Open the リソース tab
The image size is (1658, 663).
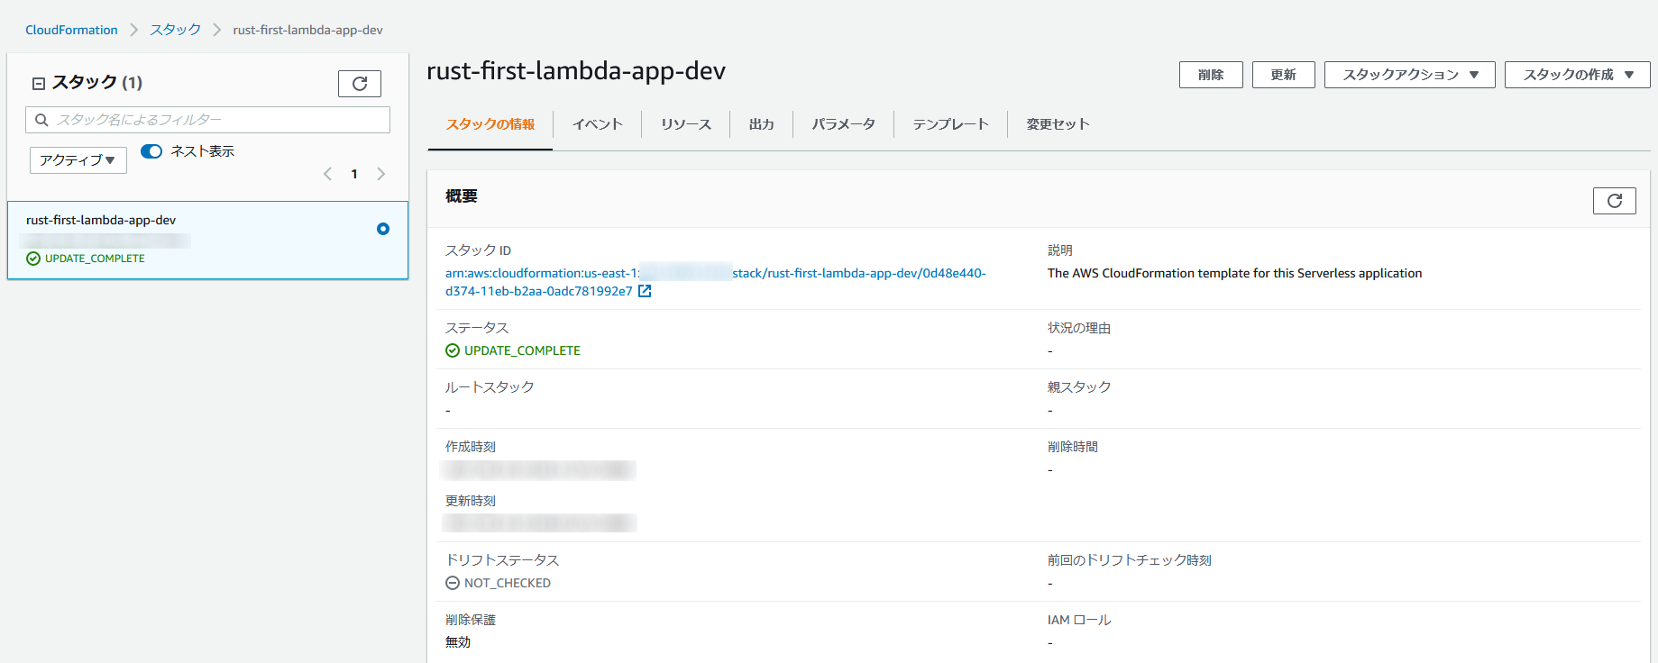[x=685, y=124]
